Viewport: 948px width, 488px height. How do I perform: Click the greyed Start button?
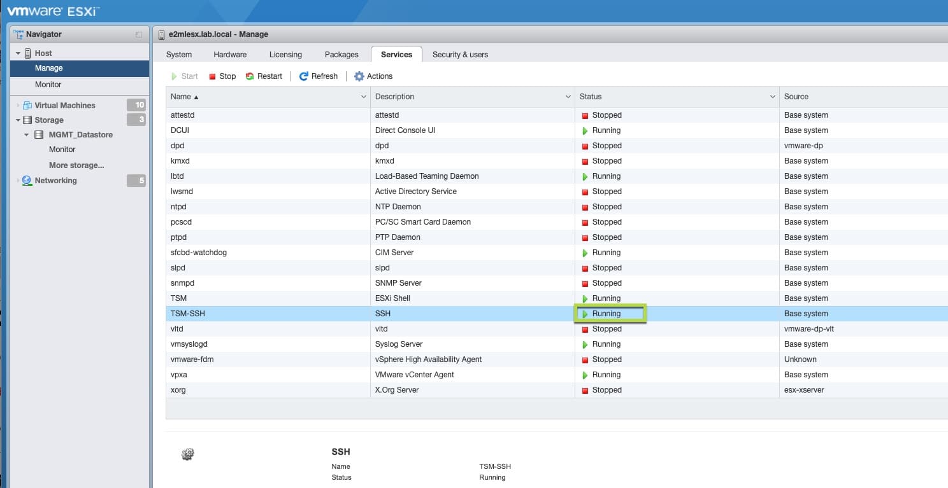(185, 76)
